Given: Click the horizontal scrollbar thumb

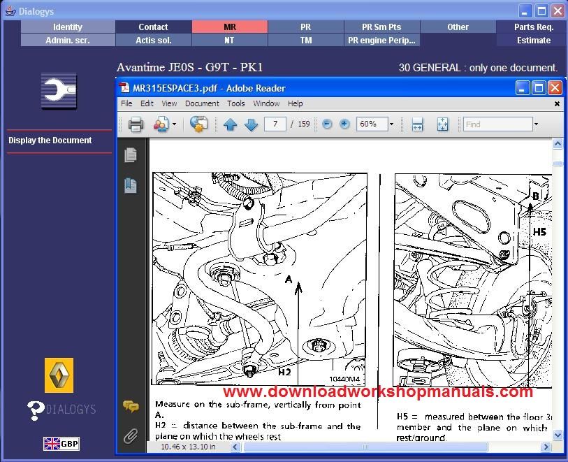Looking at the screenshot, I should coord(365,447).
